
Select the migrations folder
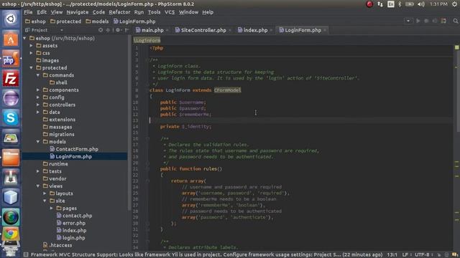59,134
